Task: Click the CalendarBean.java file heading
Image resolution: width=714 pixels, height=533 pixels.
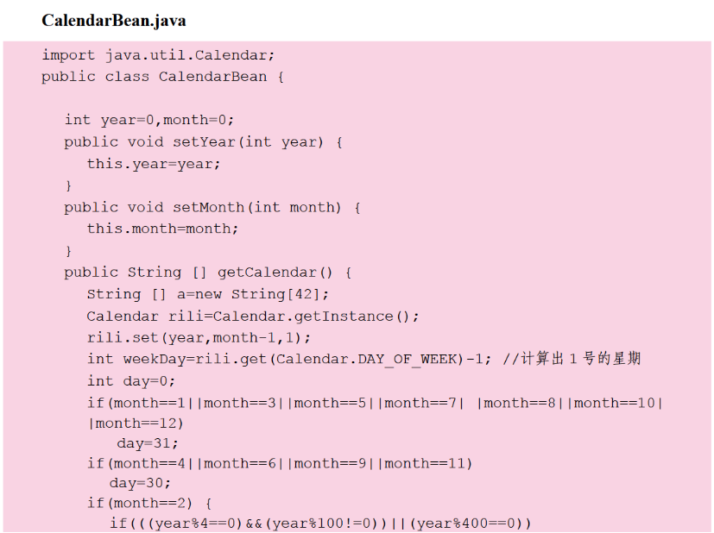Action: tap(113, 20)
